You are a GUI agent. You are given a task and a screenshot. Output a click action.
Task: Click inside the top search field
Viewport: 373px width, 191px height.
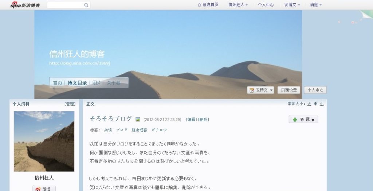coord(66,5)
